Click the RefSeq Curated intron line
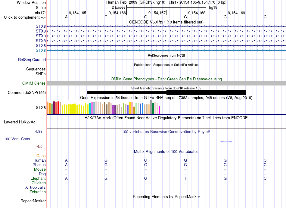The image size is (286, 208). point(166,60)
